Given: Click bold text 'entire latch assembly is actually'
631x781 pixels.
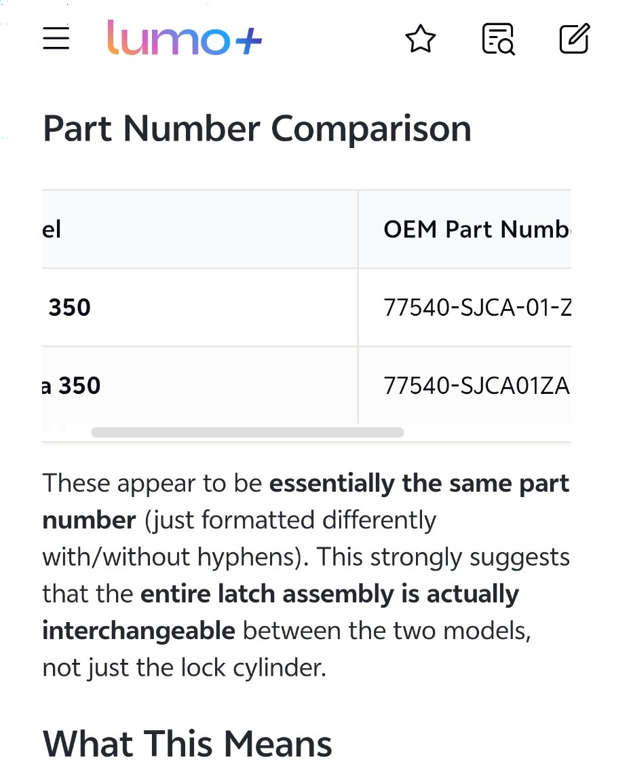Looking at the screenshot, I should click(x=329, y=594).
